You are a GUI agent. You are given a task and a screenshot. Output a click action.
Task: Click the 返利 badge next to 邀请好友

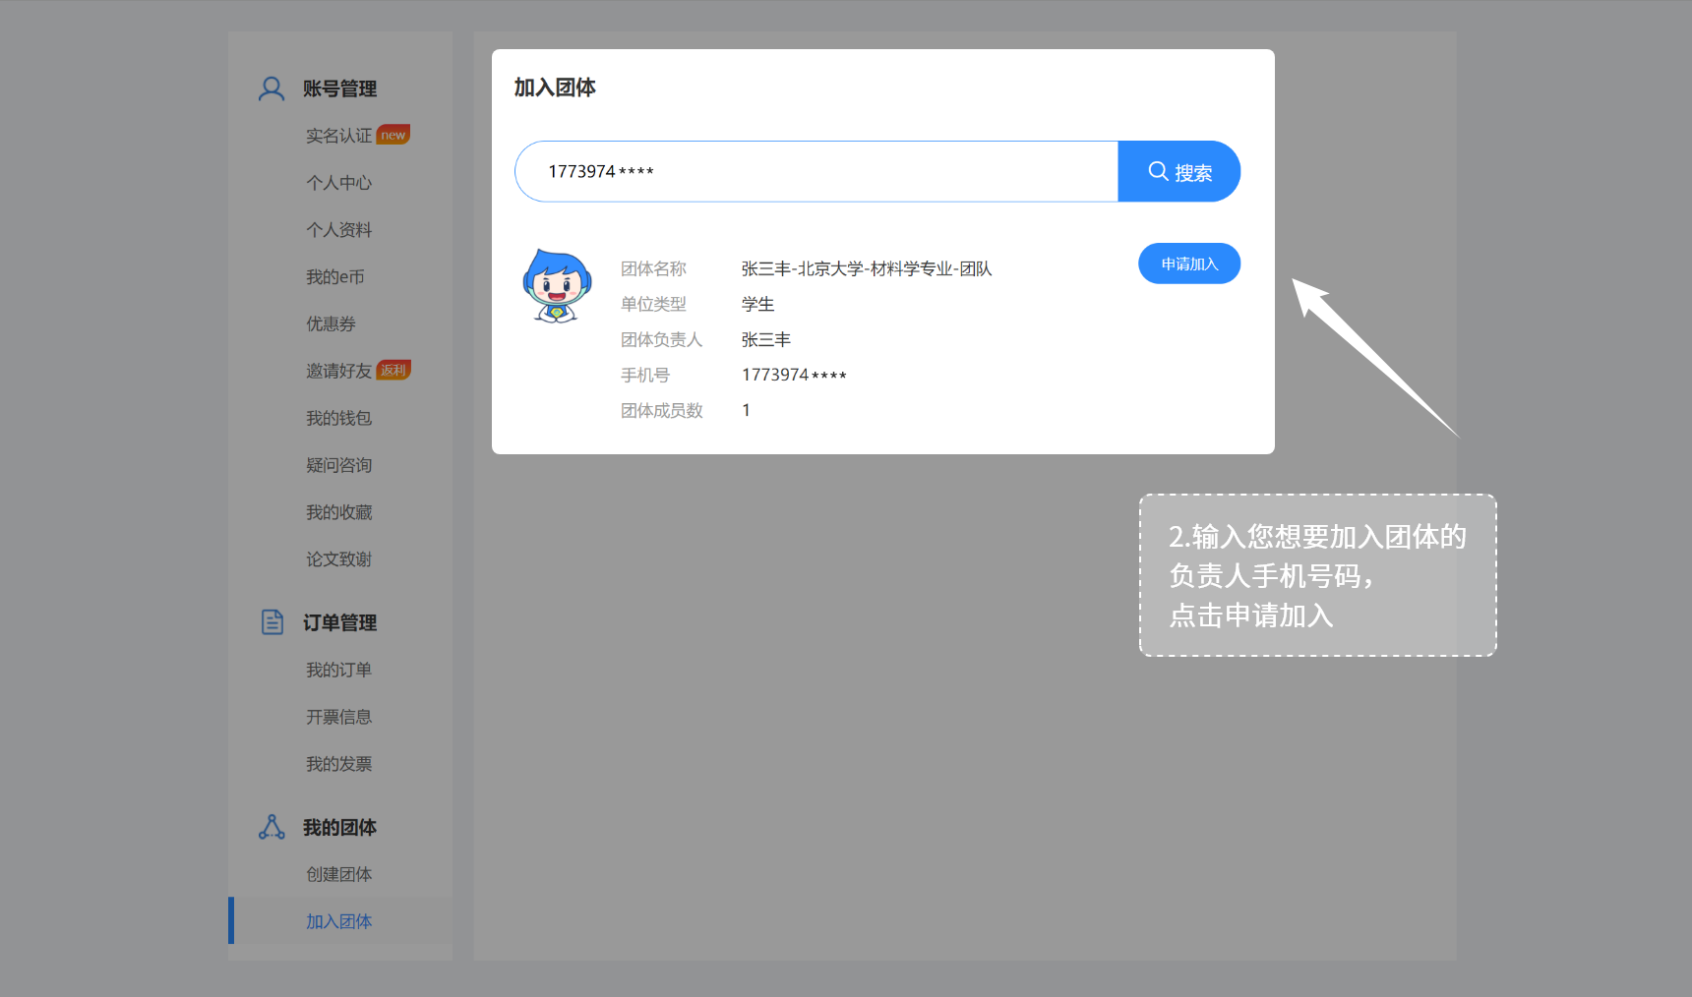393,369
